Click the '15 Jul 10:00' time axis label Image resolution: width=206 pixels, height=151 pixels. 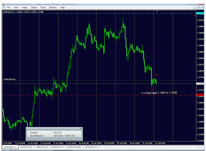[71, 143]
